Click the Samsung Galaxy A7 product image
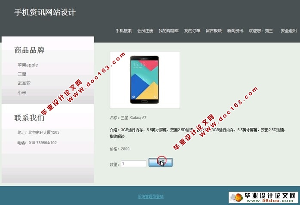Image resolution: width=300 pixels, height=205 pixels. (x=145, y=80)
